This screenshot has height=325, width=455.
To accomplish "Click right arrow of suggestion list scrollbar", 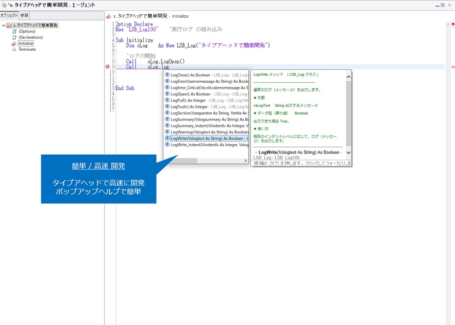I will click(x=246, y=161).
